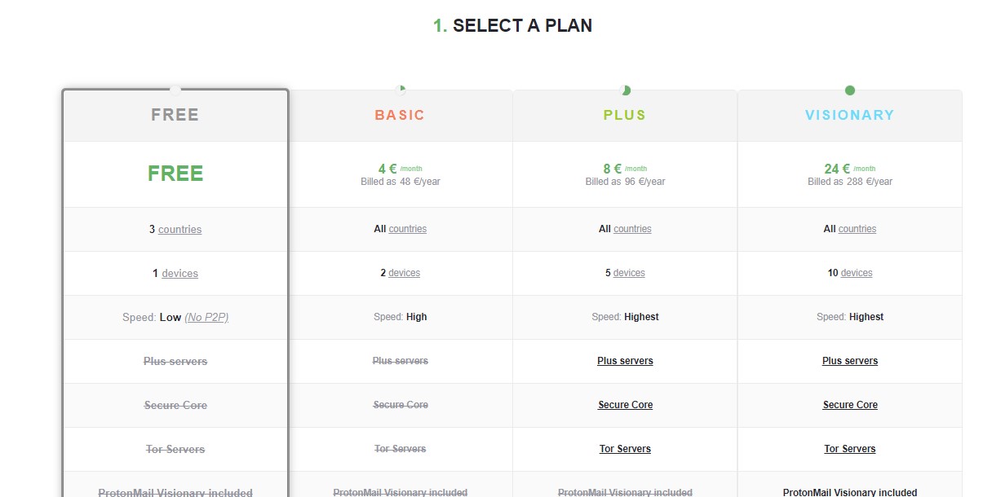The image size is (992, 497).
Task: Select the BASIC plan header
Action: click(400, 115)
